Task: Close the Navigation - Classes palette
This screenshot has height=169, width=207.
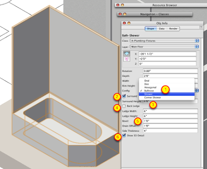Action: click(120, 14)
